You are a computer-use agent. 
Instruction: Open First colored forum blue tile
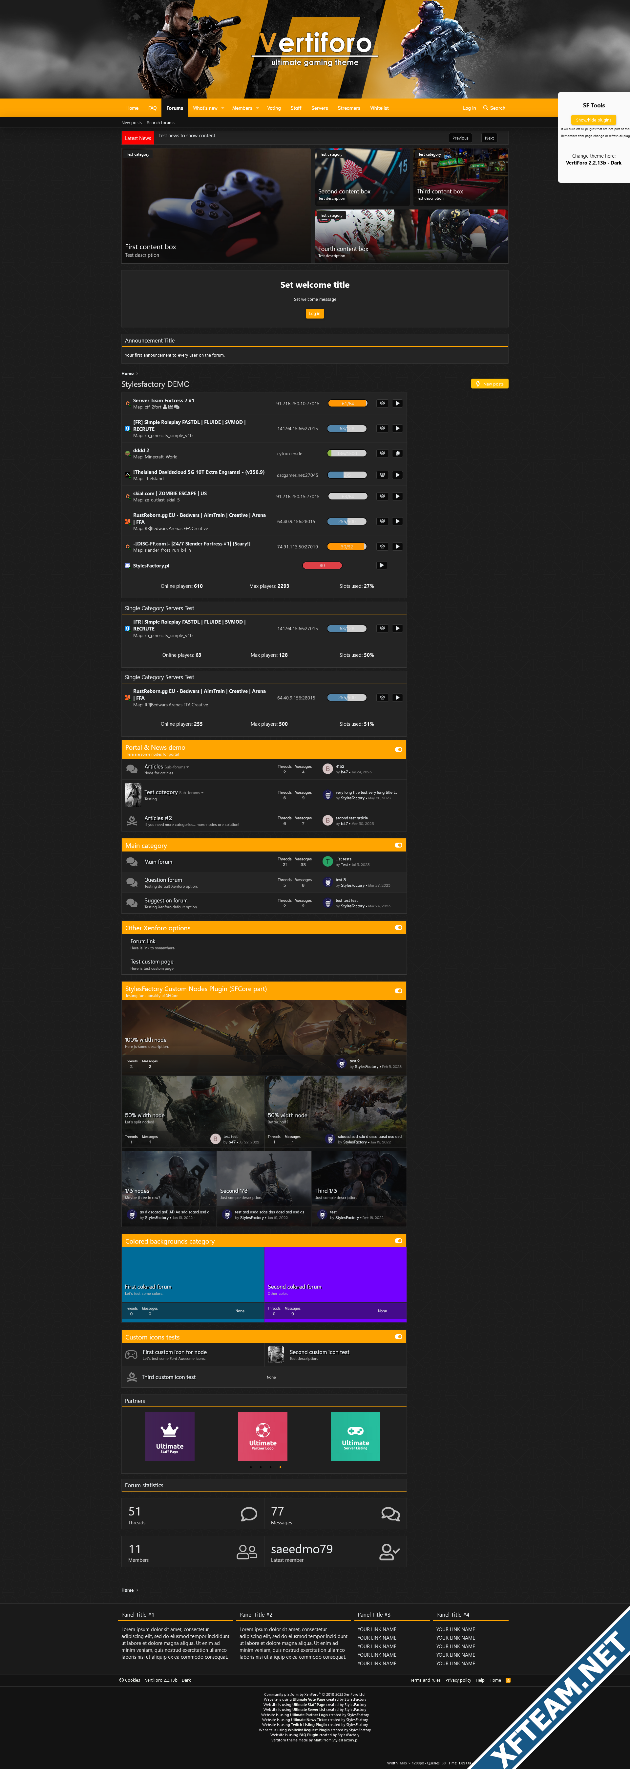point(193,1284)
